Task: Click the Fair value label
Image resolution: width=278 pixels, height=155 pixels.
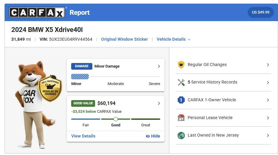Action: [86, 125]
